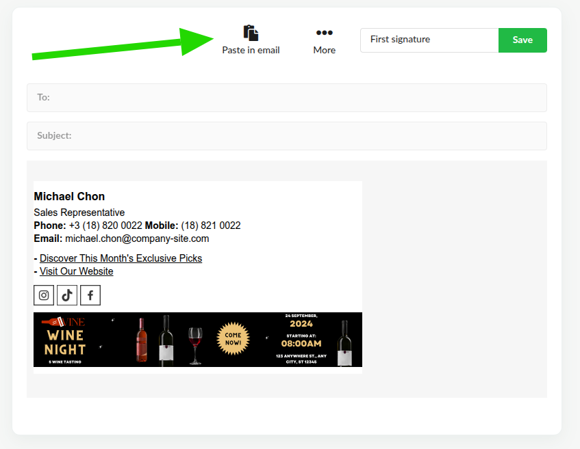Click the Come Now! badge on banner

(233, 340)
